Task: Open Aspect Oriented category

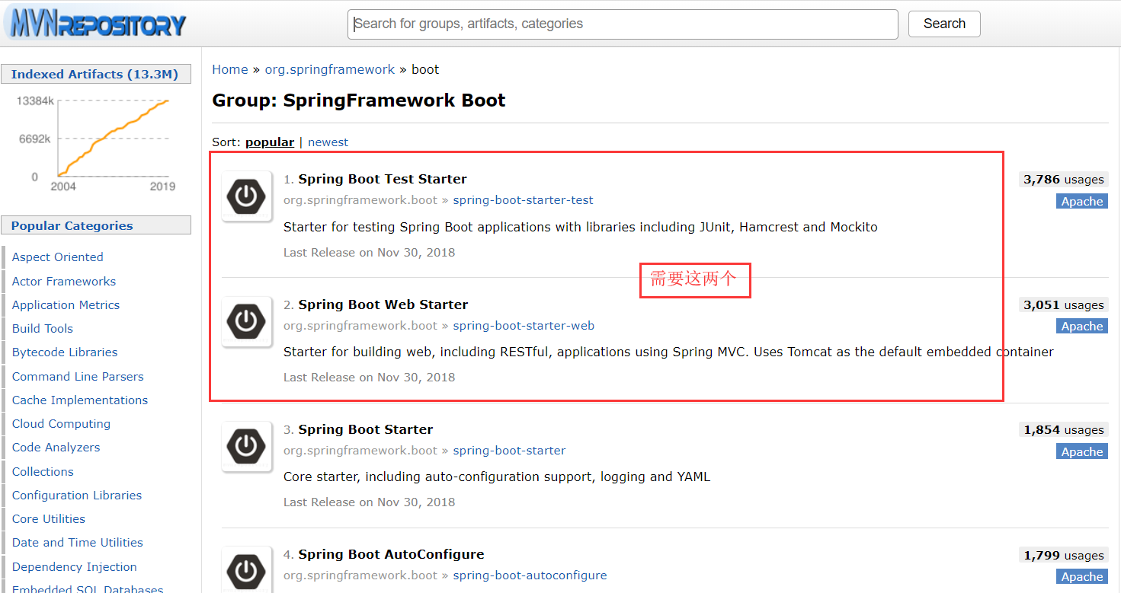Action: coord(57,257)
